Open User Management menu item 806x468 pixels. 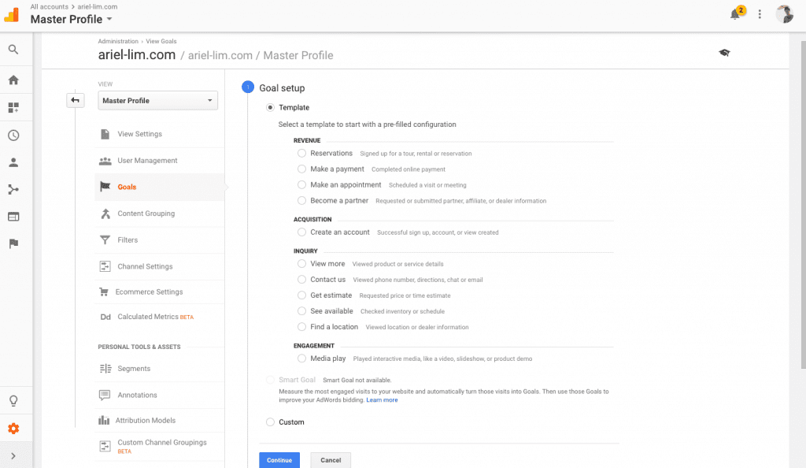click(x=159, y=161)
